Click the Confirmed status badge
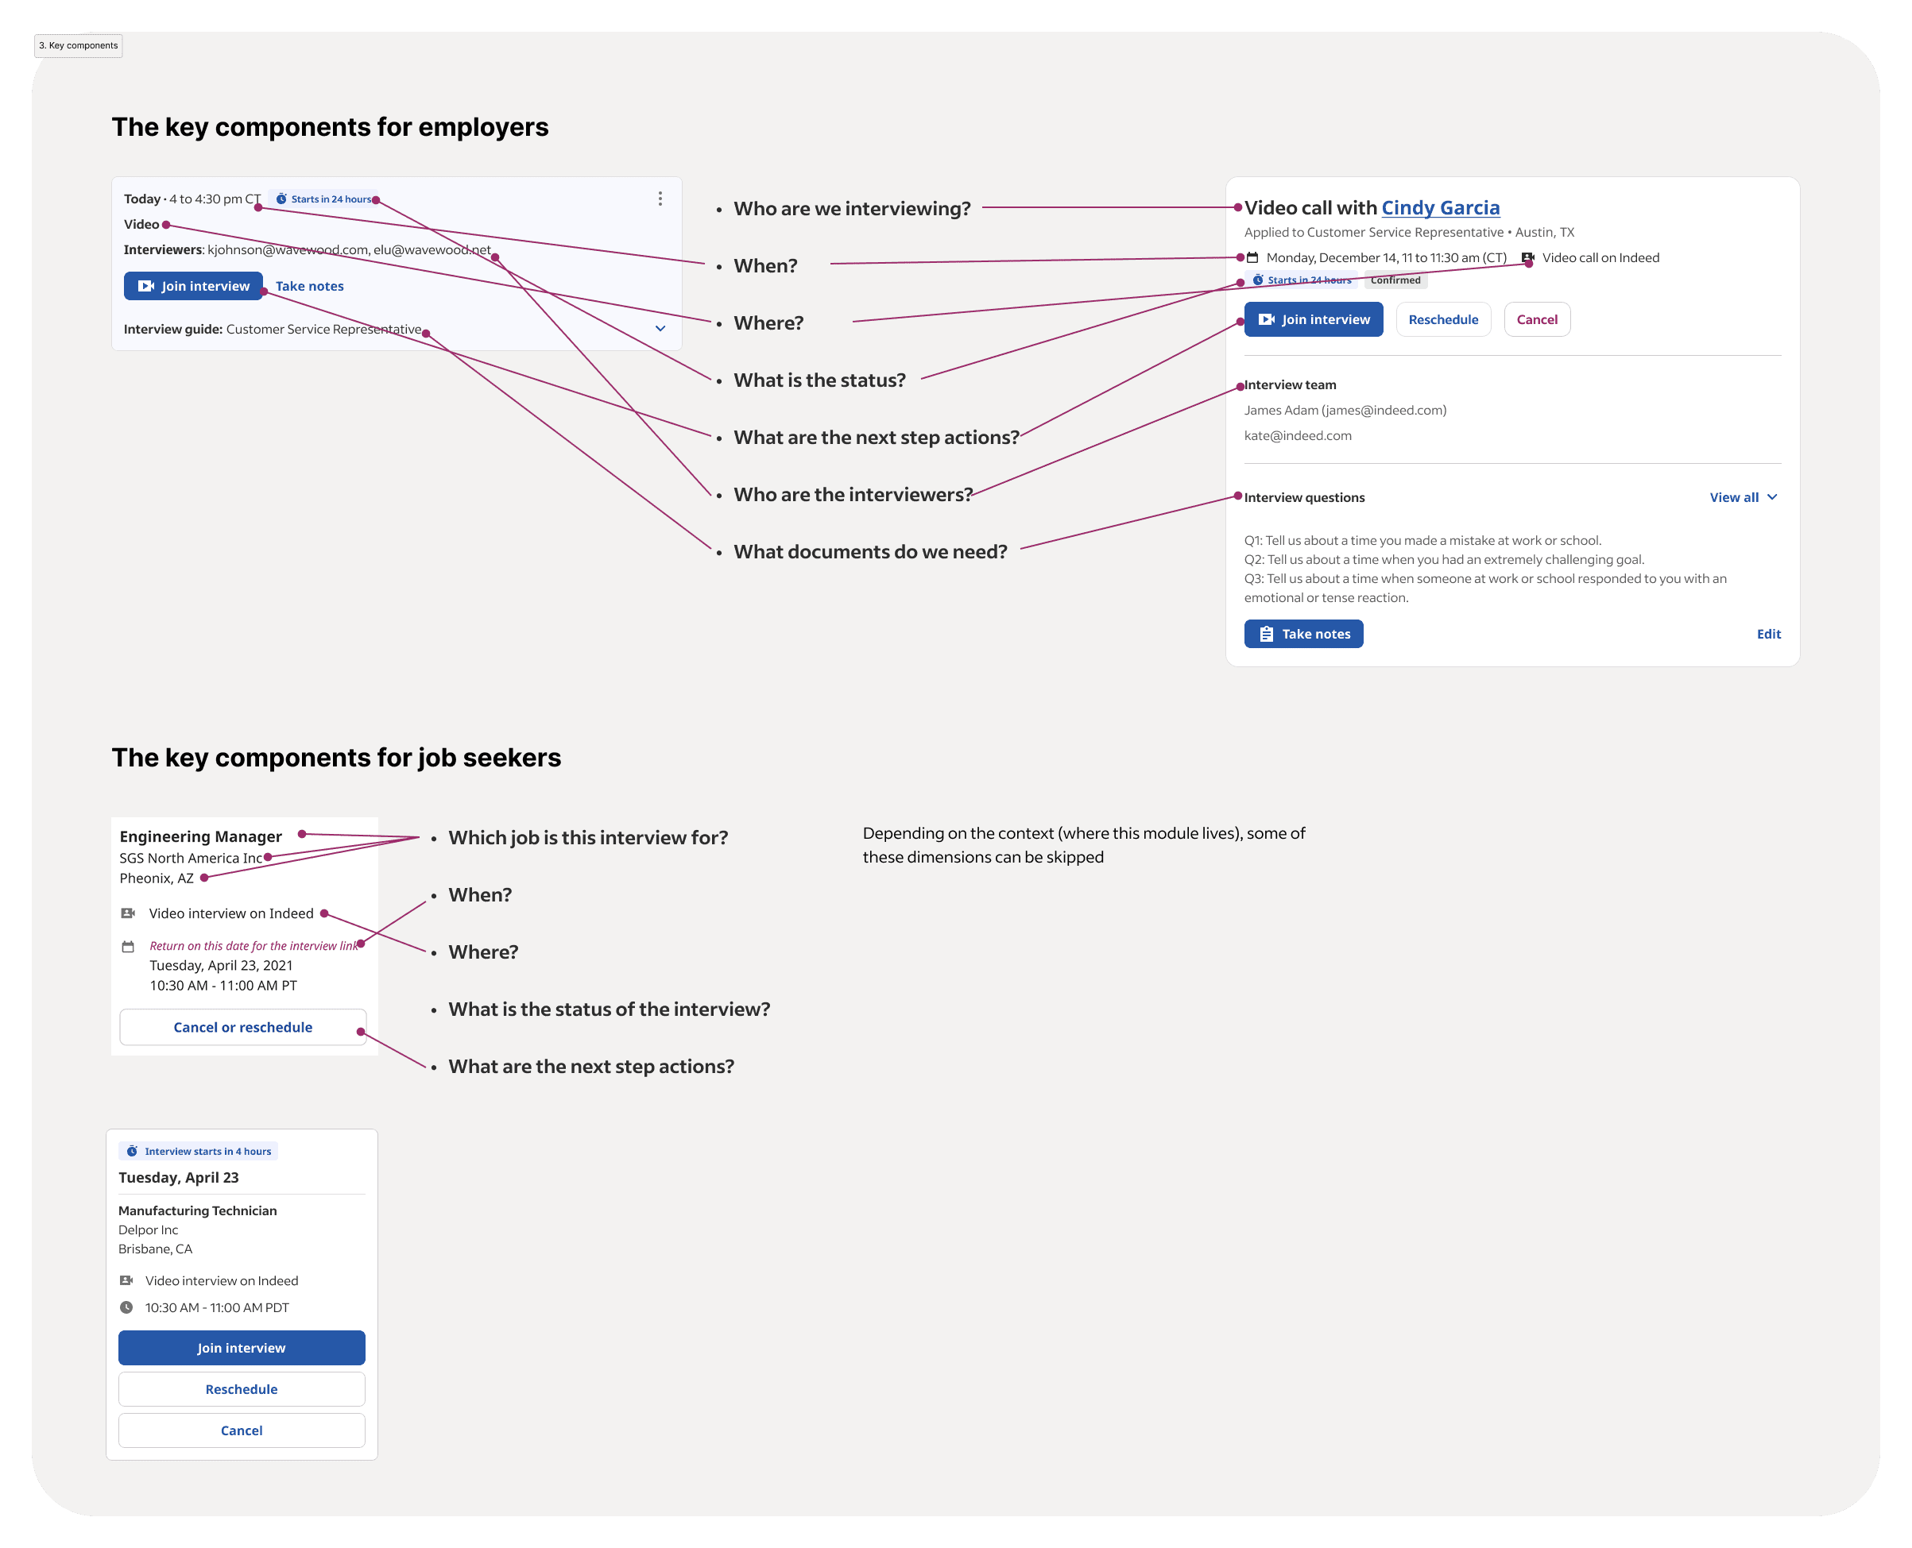The image size is (1912, 1548). click(x=1395, y=280)
